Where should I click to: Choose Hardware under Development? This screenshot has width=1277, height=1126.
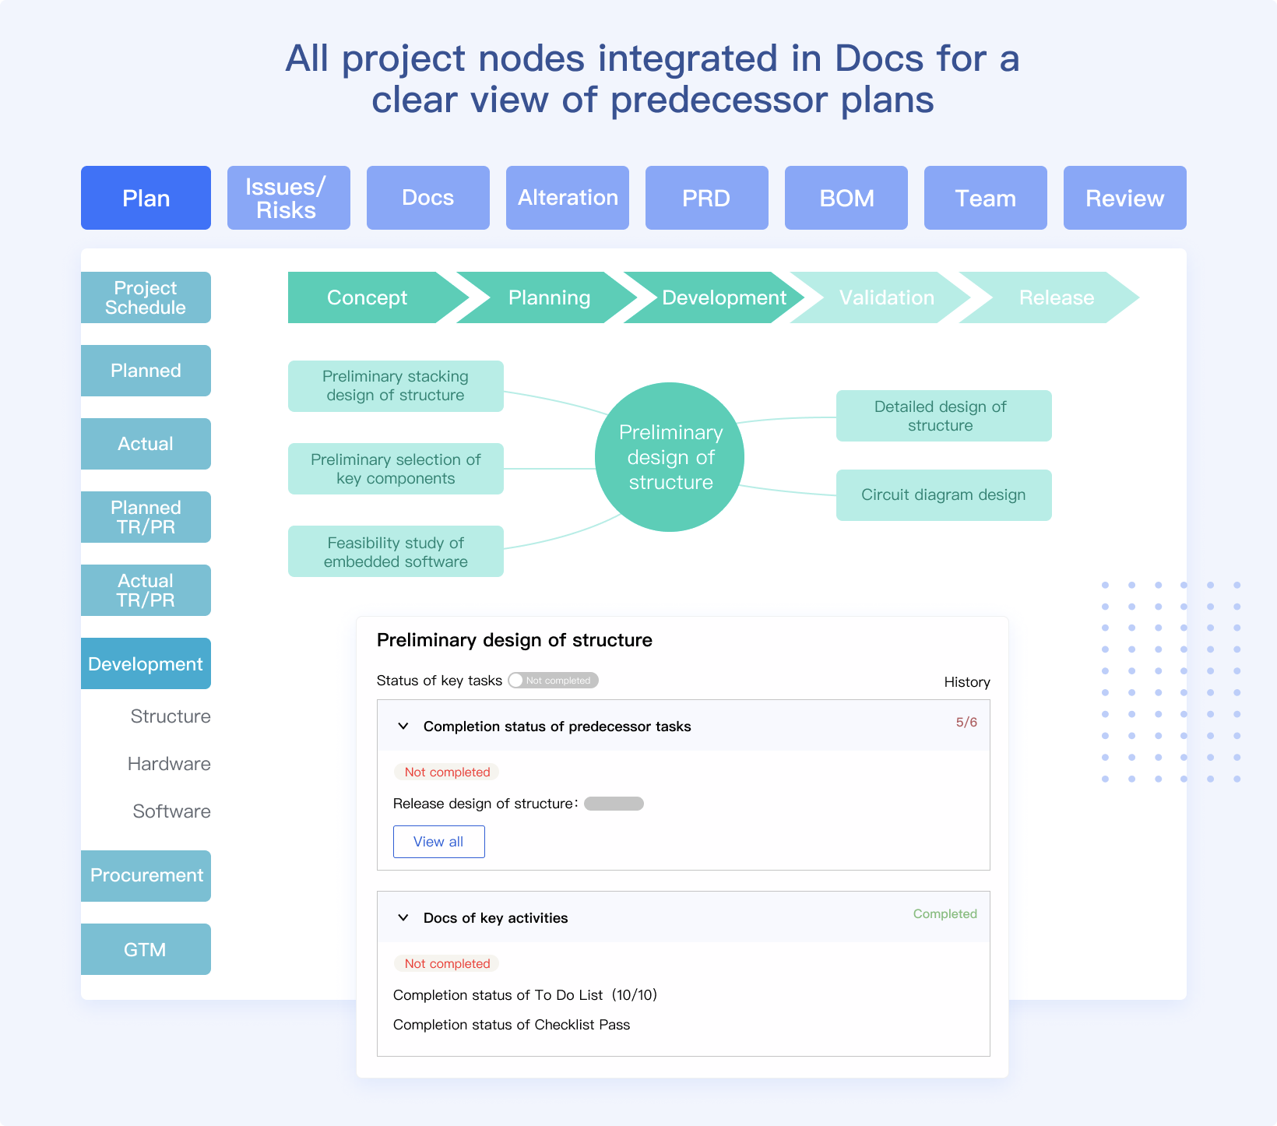click(x=169, y=764)
